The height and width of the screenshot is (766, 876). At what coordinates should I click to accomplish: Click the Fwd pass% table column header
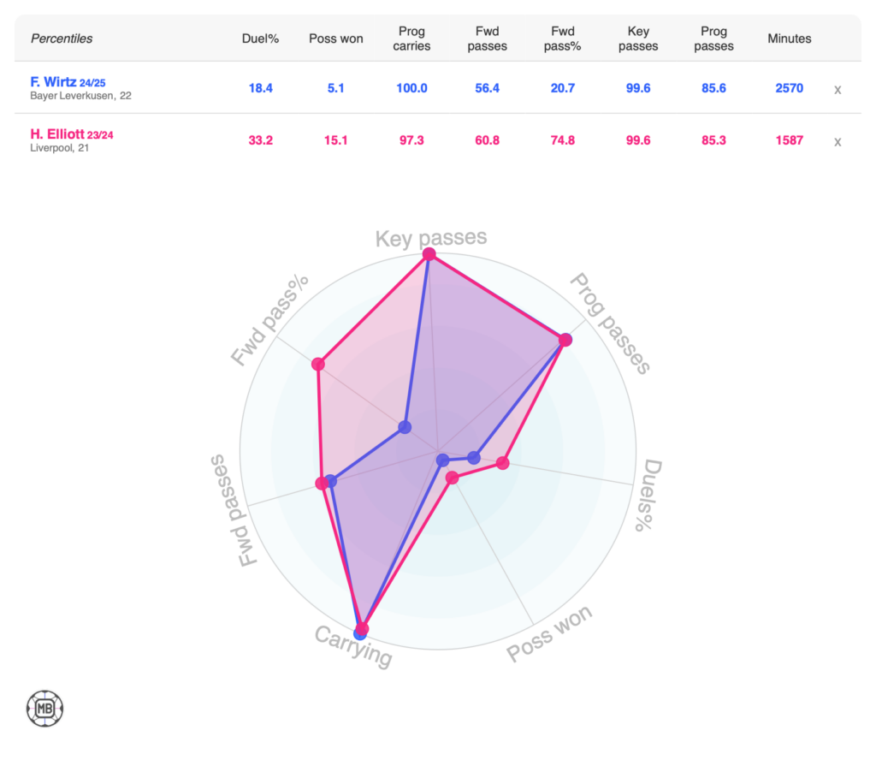coord(563,39)
